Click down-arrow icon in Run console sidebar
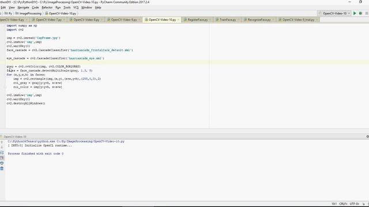This screenshot has height=207, width=369. coord(2,147)
